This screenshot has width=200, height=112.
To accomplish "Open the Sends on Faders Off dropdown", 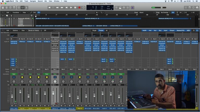I will pyautogui.click(x=49, y=31).
